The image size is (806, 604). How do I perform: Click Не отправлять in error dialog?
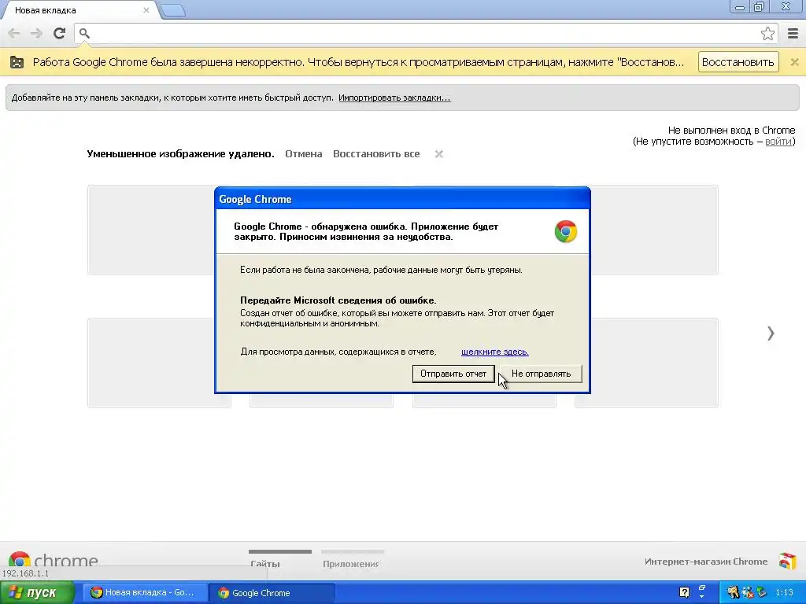[x=541, y=374]
